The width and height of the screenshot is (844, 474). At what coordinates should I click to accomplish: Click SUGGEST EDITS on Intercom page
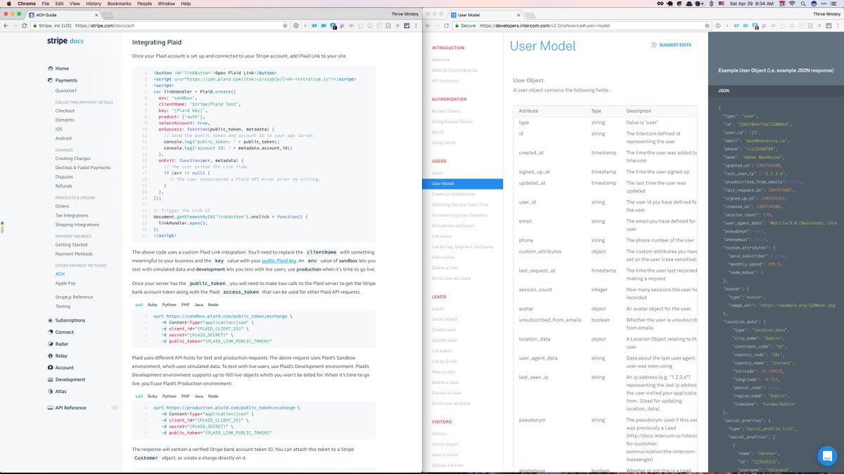[x=672, y=45]
